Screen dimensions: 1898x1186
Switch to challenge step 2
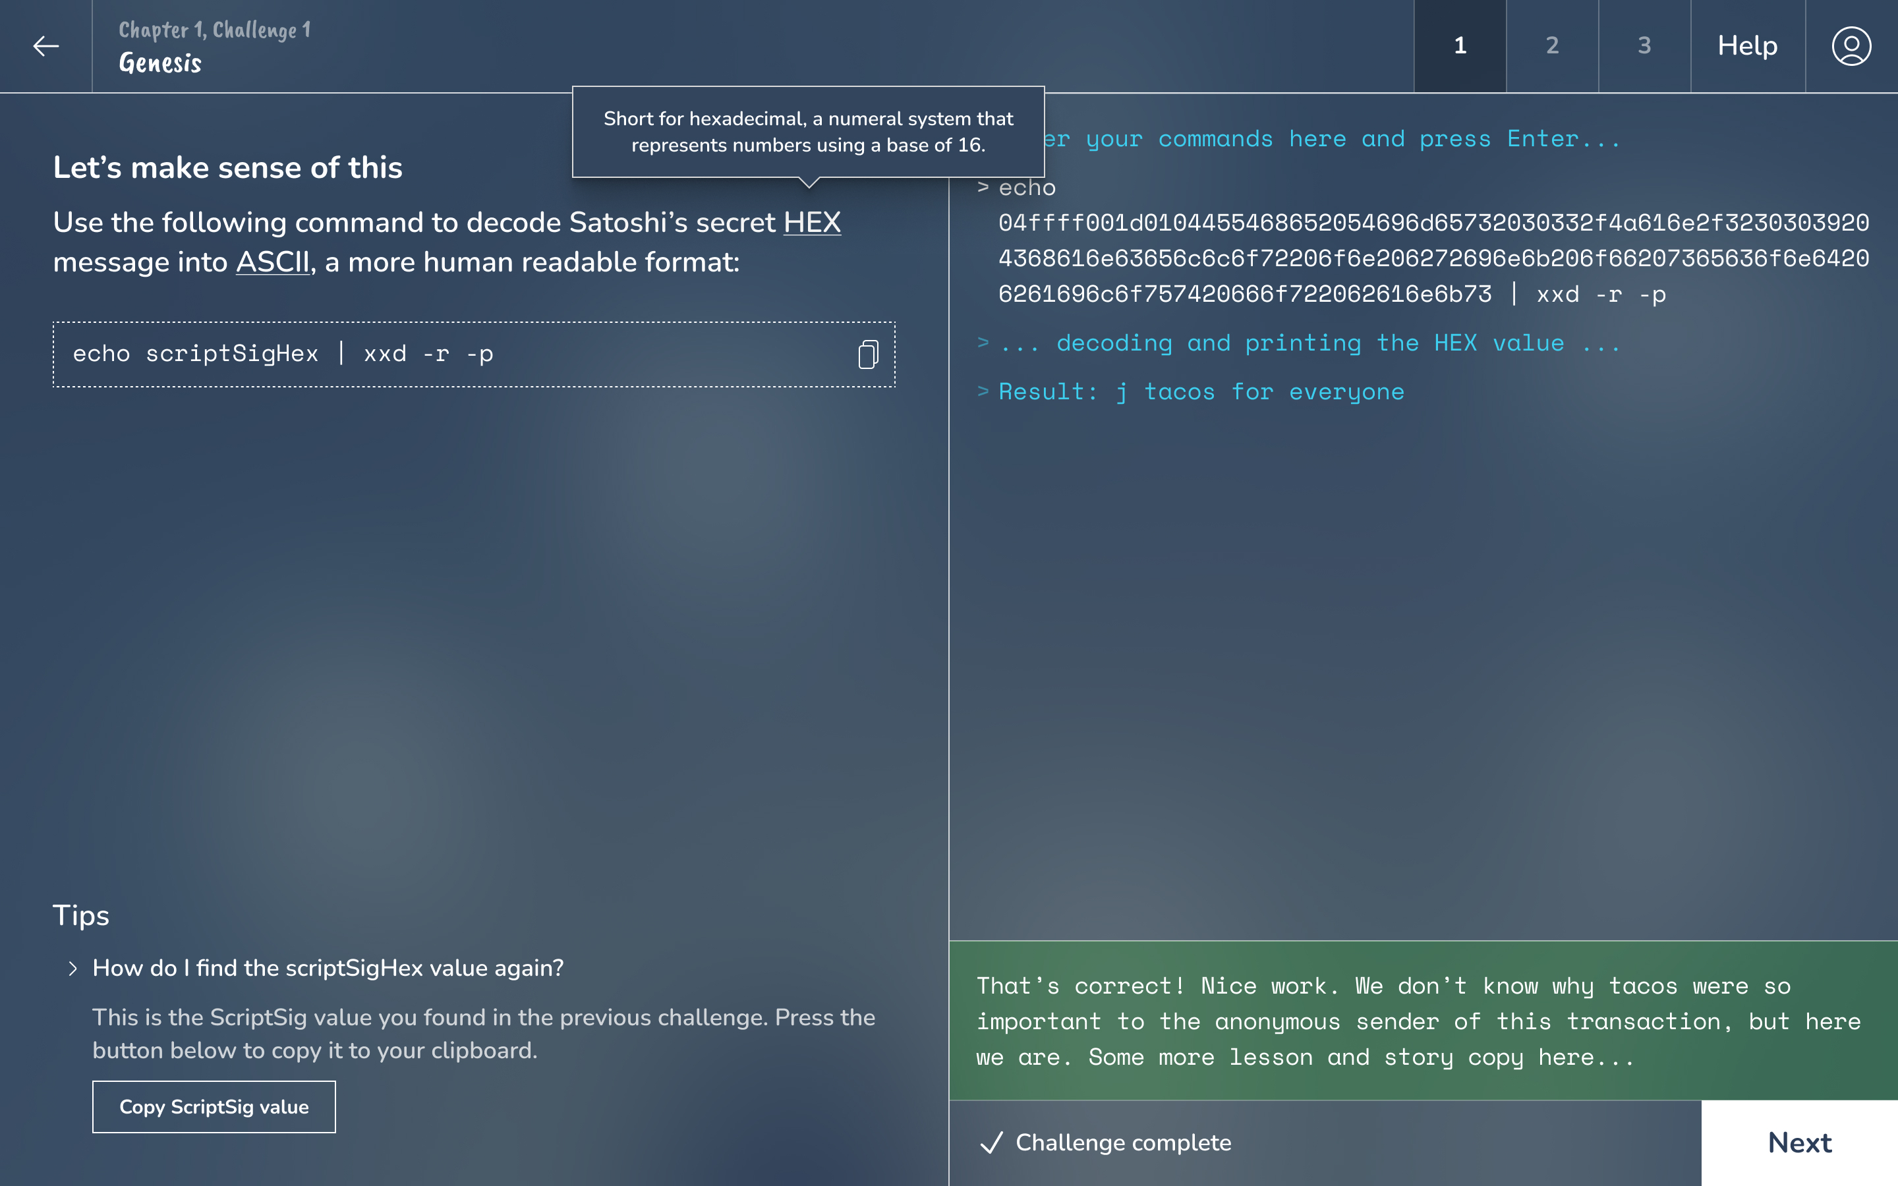coord(1551,46)
